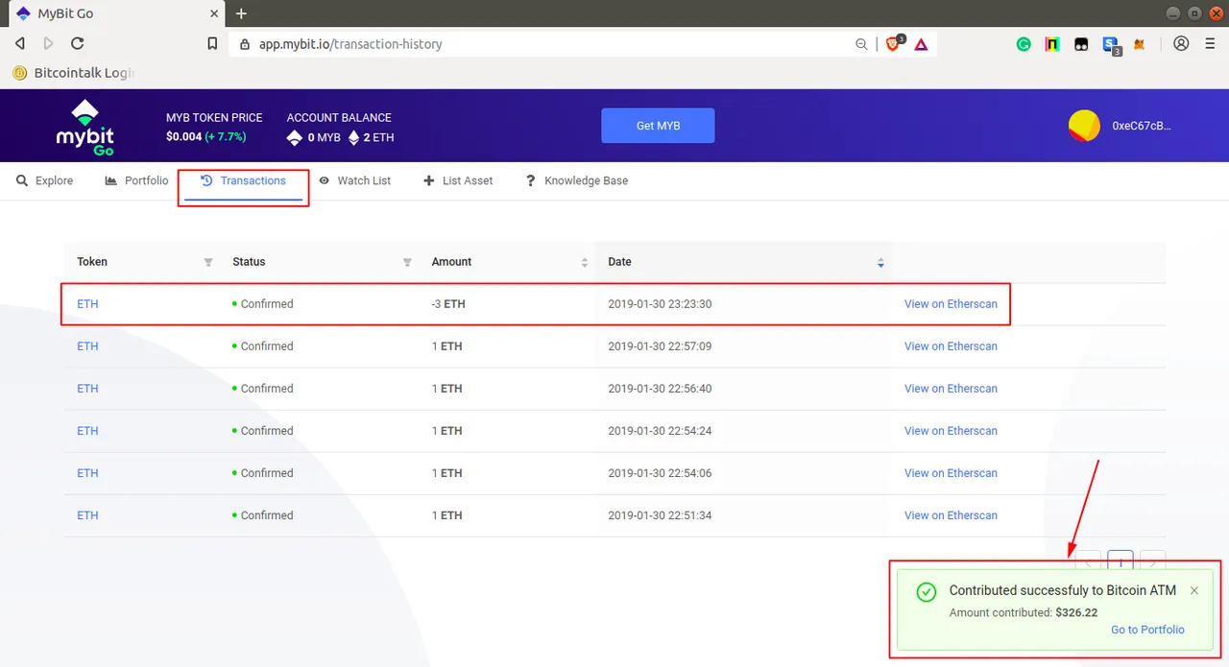The width and height of the screenshot is (1229, 667).
Task: Open the browser hamburger menu
Action: pos(1209,44)
